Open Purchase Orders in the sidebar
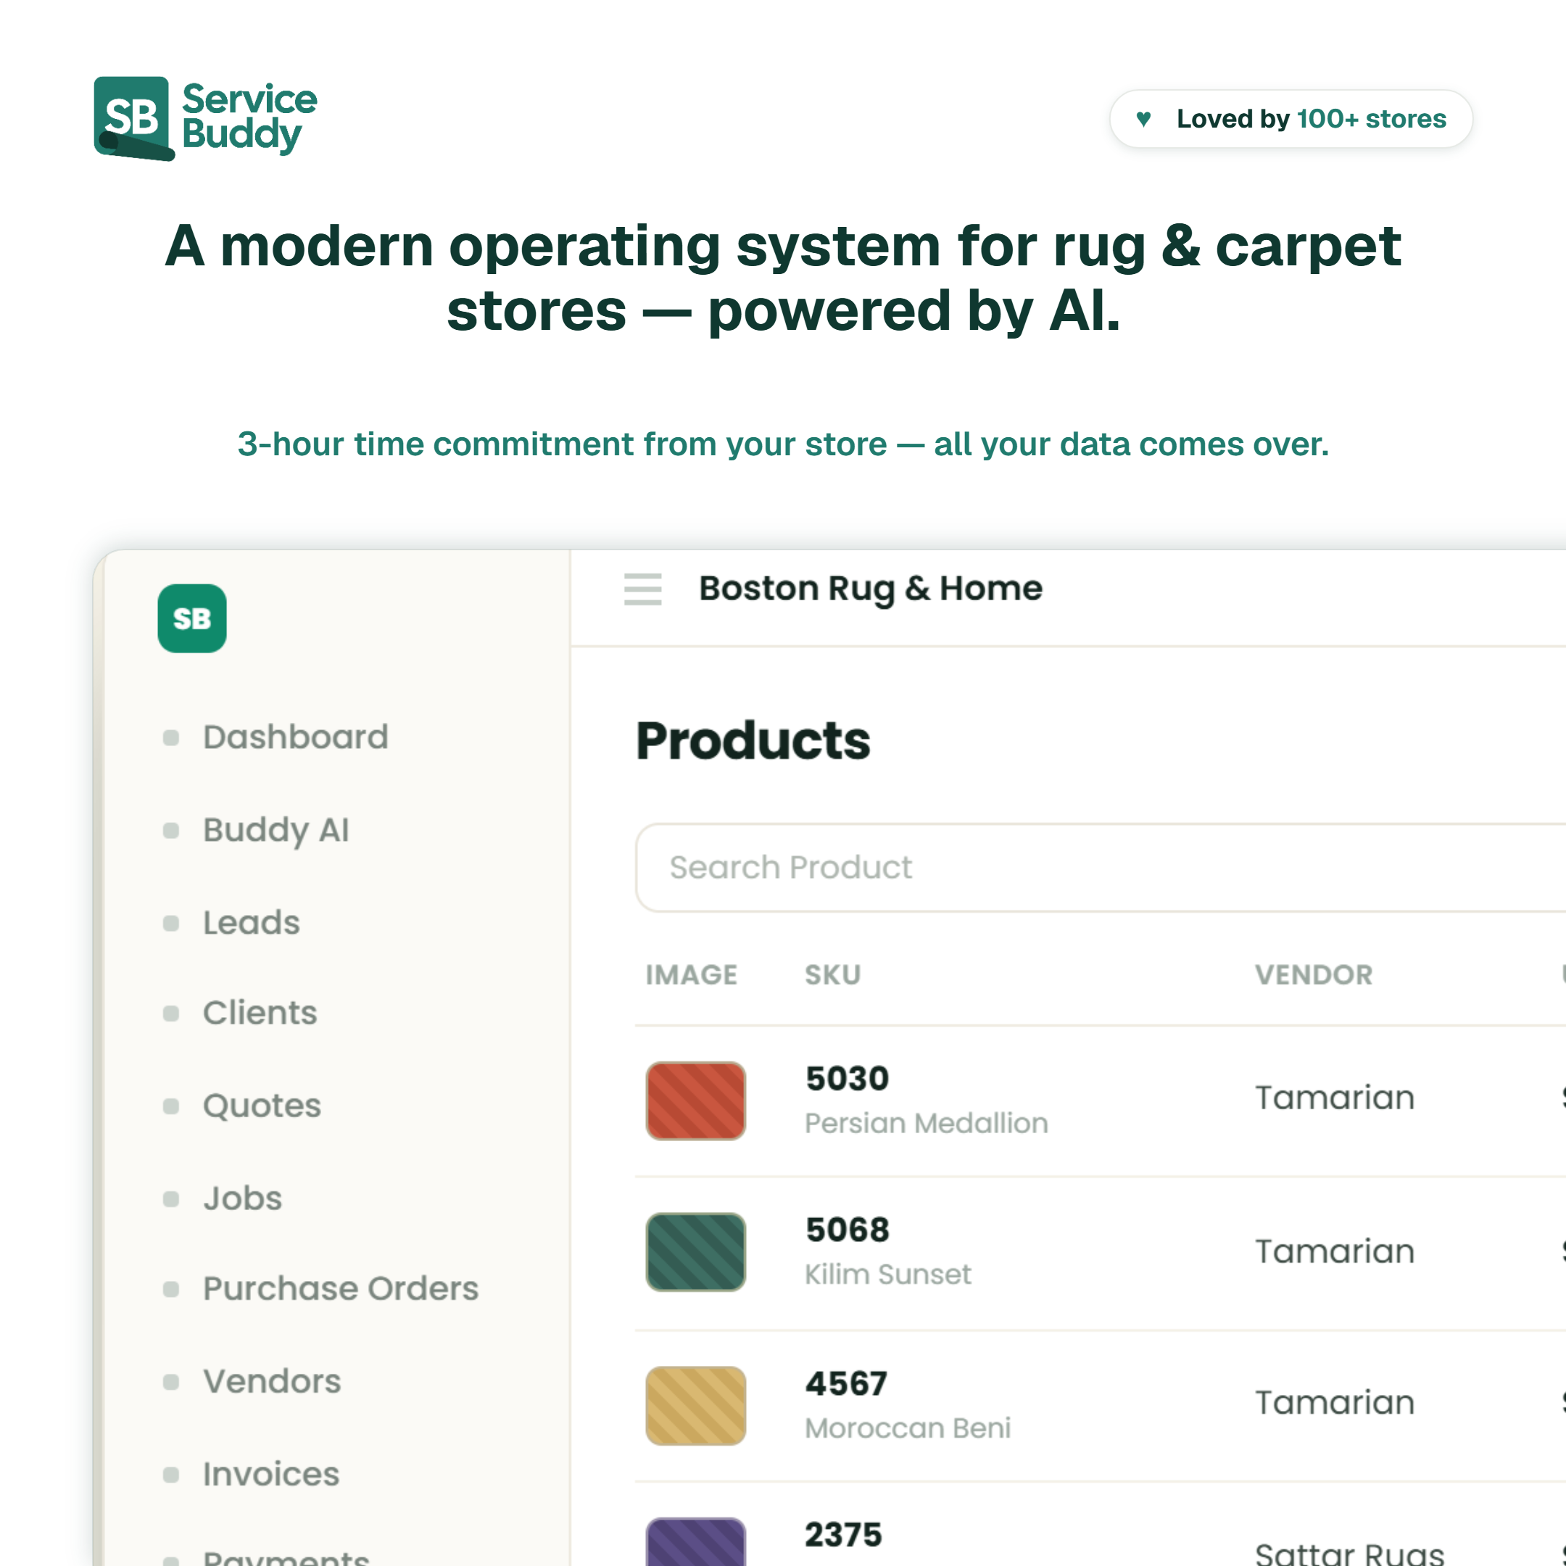This screenshot has height=1566, width=1566. 341,1289
